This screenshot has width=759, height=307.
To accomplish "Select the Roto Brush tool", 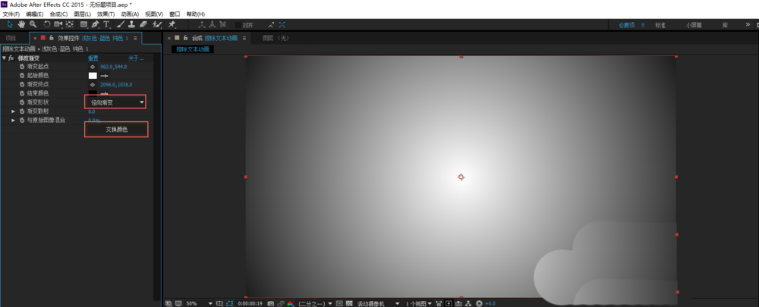I will (157, 24).
